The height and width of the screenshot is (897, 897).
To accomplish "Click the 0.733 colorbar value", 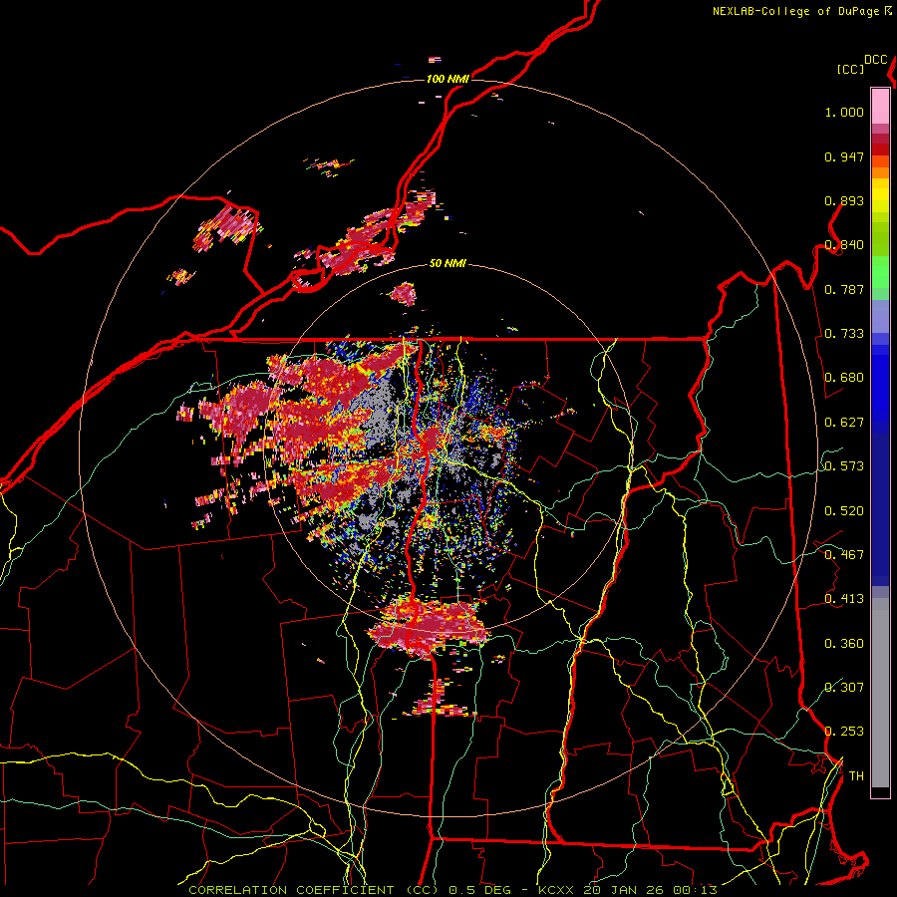I will coord(844,334).
